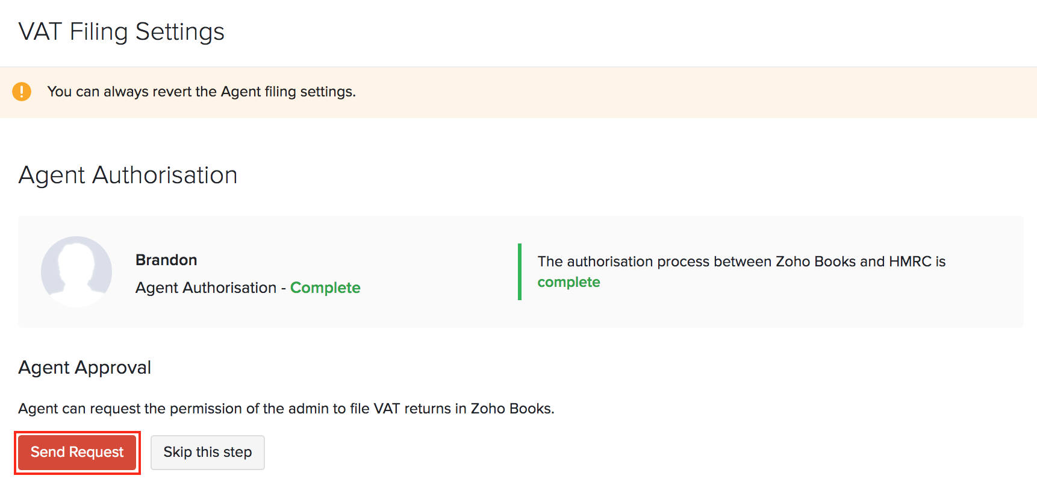Viewport: 1037px width, 493px height.
Task: Click the Agent can request permission description
Action: (286, 409)
